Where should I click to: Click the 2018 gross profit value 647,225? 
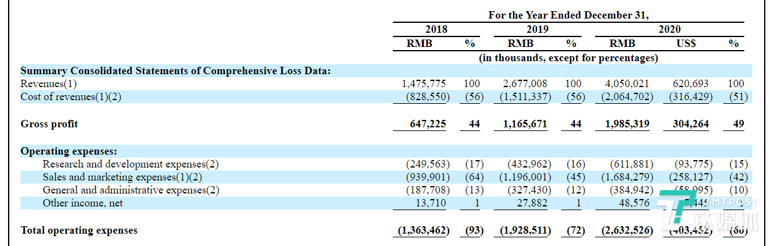point(428,124)
